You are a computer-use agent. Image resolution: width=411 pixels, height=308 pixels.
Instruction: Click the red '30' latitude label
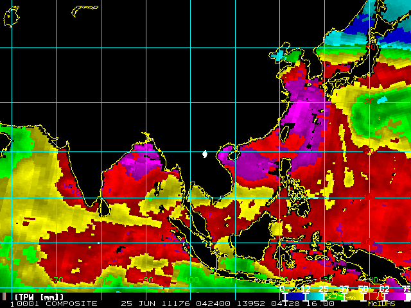pyautogui.click(x=369, y=101)
